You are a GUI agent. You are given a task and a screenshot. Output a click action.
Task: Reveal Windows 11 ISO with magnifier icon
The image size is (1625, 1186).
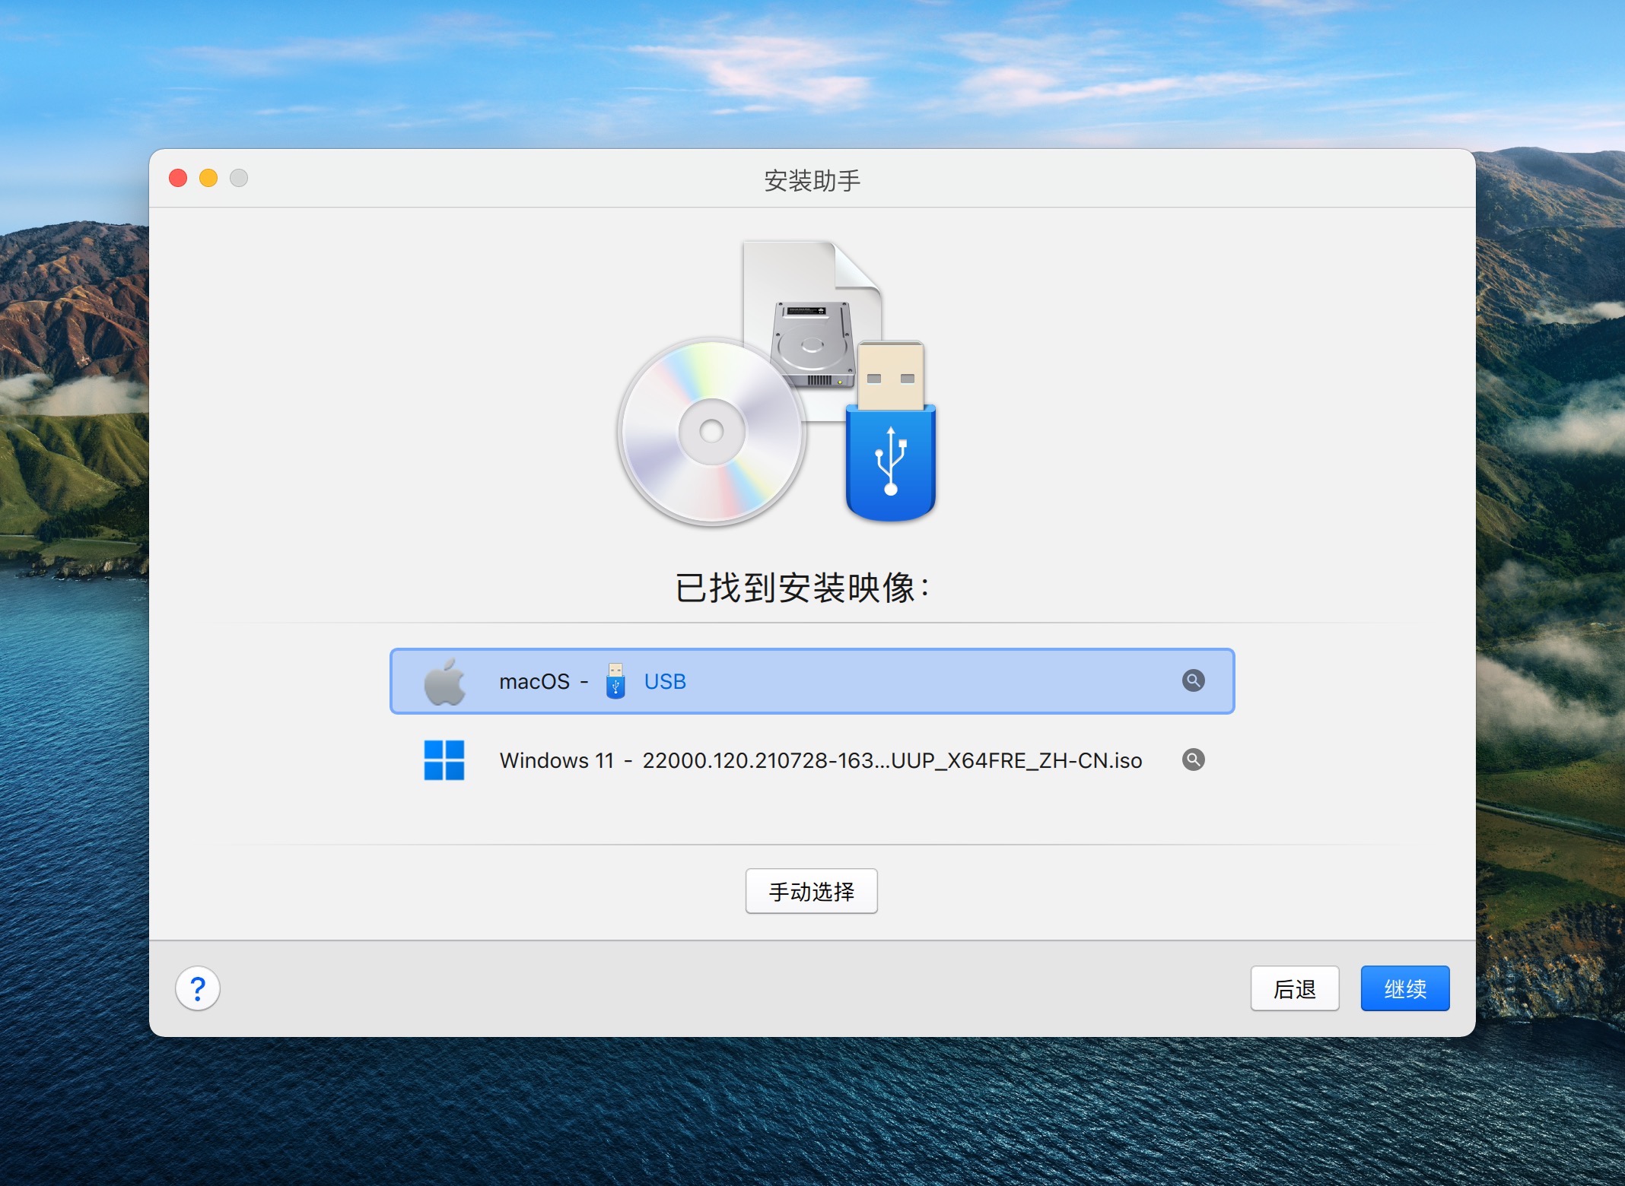[1193, 759]
